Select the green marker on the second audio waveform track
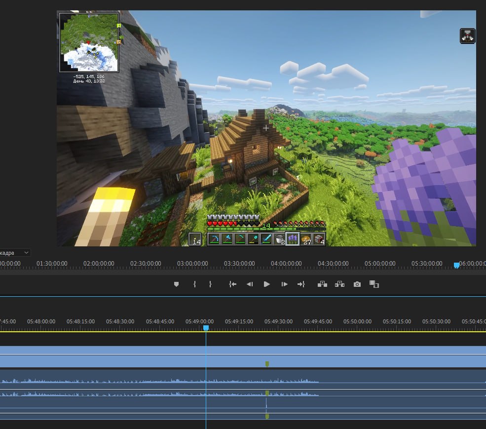Viewport: 486px width, 429px height. 267,393
